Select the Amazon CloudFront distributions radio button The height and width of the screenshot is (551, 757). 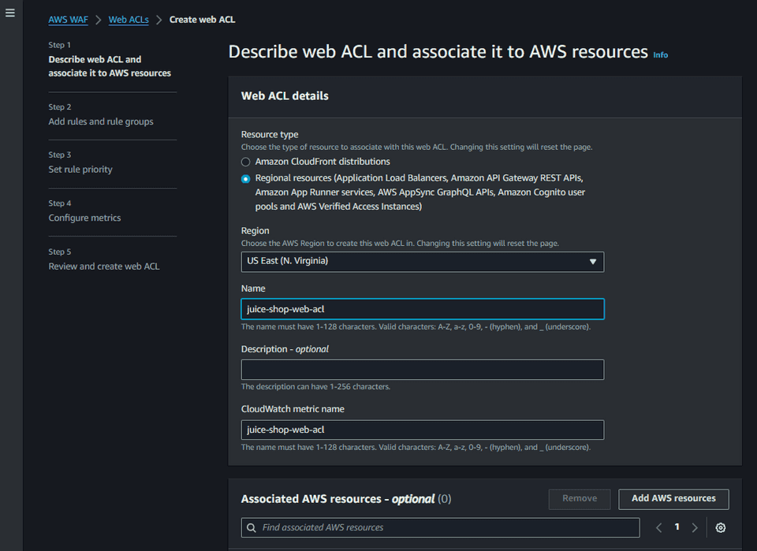click(x=245, y=162)
